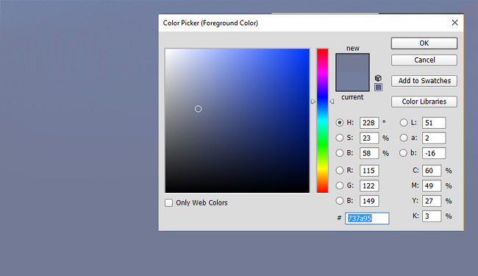Click the current color swatch preview
Screen dimensions: 478x276
click(352, 82)
